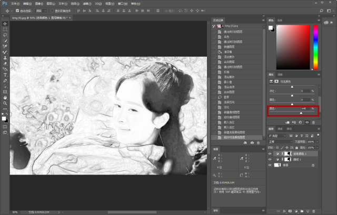337x215 pixels.
Task: Toggle layer filtering switch on or off
Action: point(318,135)
